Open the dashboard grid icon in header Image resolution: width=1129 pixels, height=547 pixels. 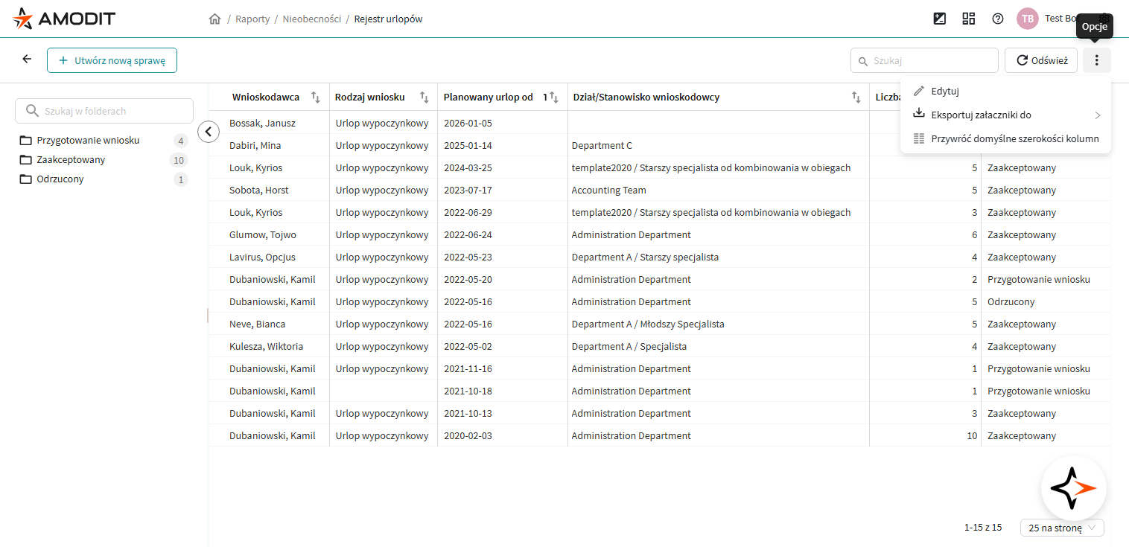[x=969, y=19]
